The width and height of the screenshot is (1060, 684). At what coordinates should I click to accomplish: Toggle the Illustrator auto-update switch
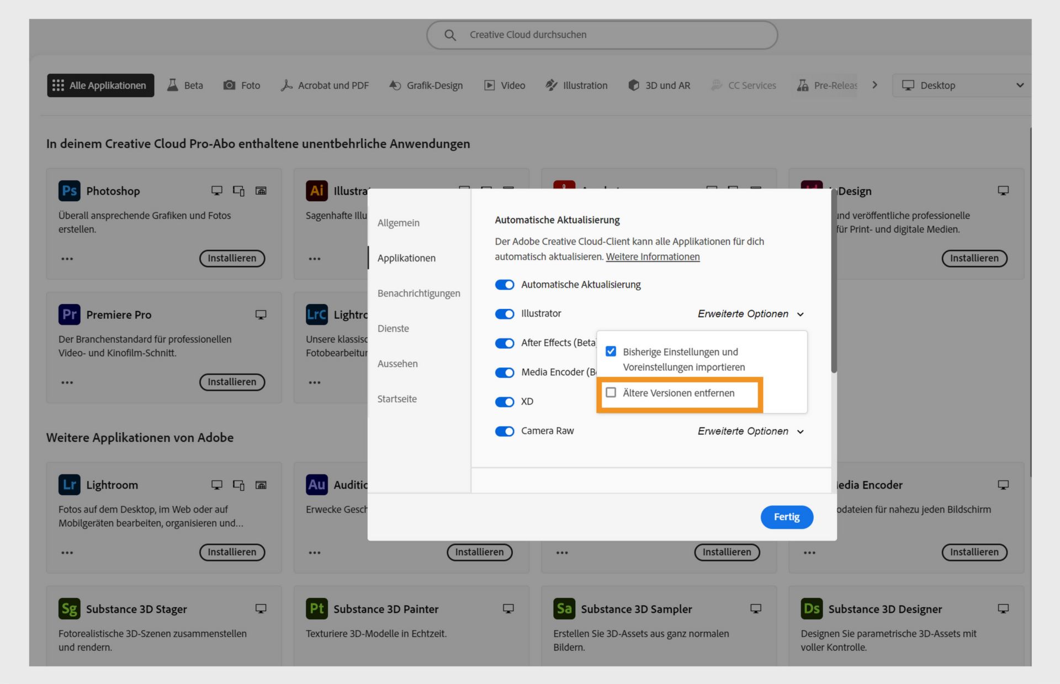505,314
